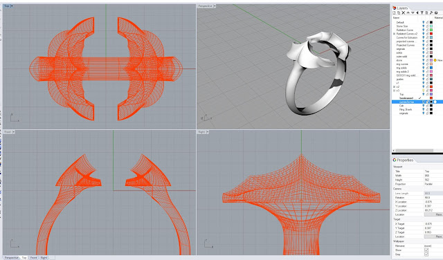Click the green color swatch of Rotation Curve layer
The image size is (443, 260).
coord(431,30)
